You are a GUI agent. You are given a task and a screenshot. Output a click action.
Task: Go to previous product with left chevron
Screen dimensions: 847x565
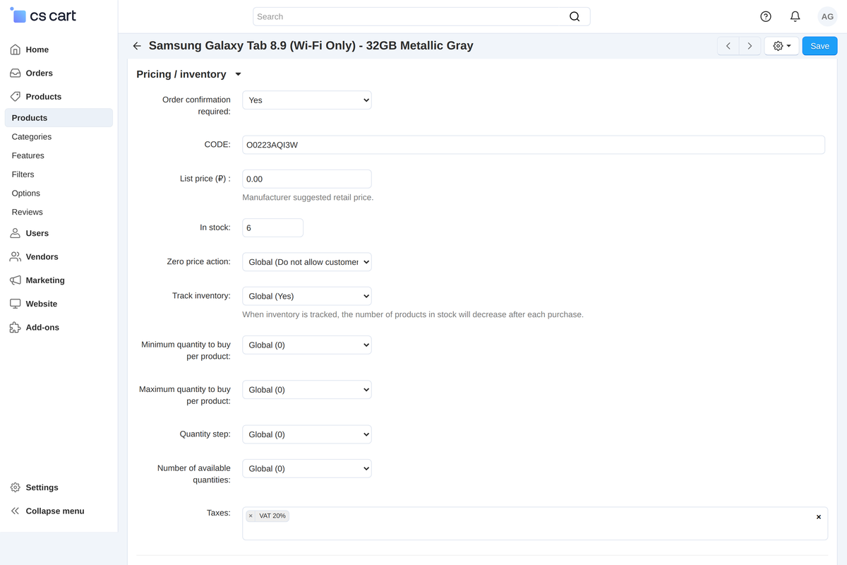(728, 46)
